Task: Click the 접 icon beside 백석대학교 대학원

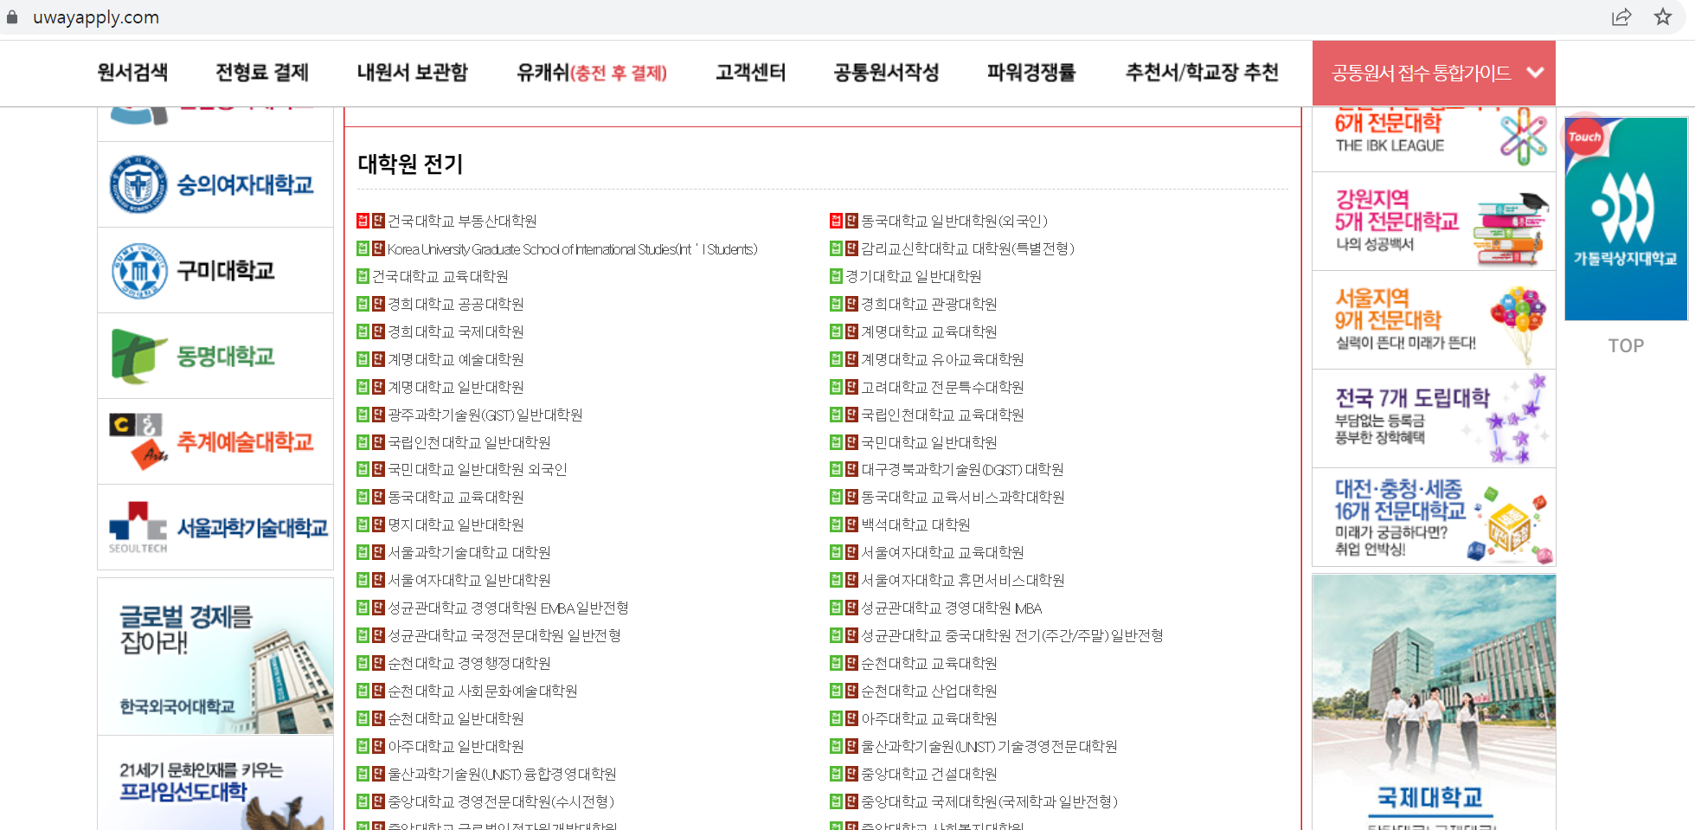Action: coord(837,524)
